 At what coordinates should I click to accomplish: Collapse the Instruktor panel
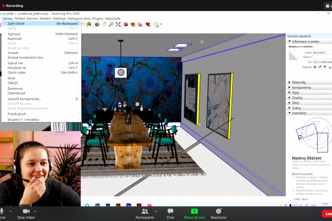point(299,113)
